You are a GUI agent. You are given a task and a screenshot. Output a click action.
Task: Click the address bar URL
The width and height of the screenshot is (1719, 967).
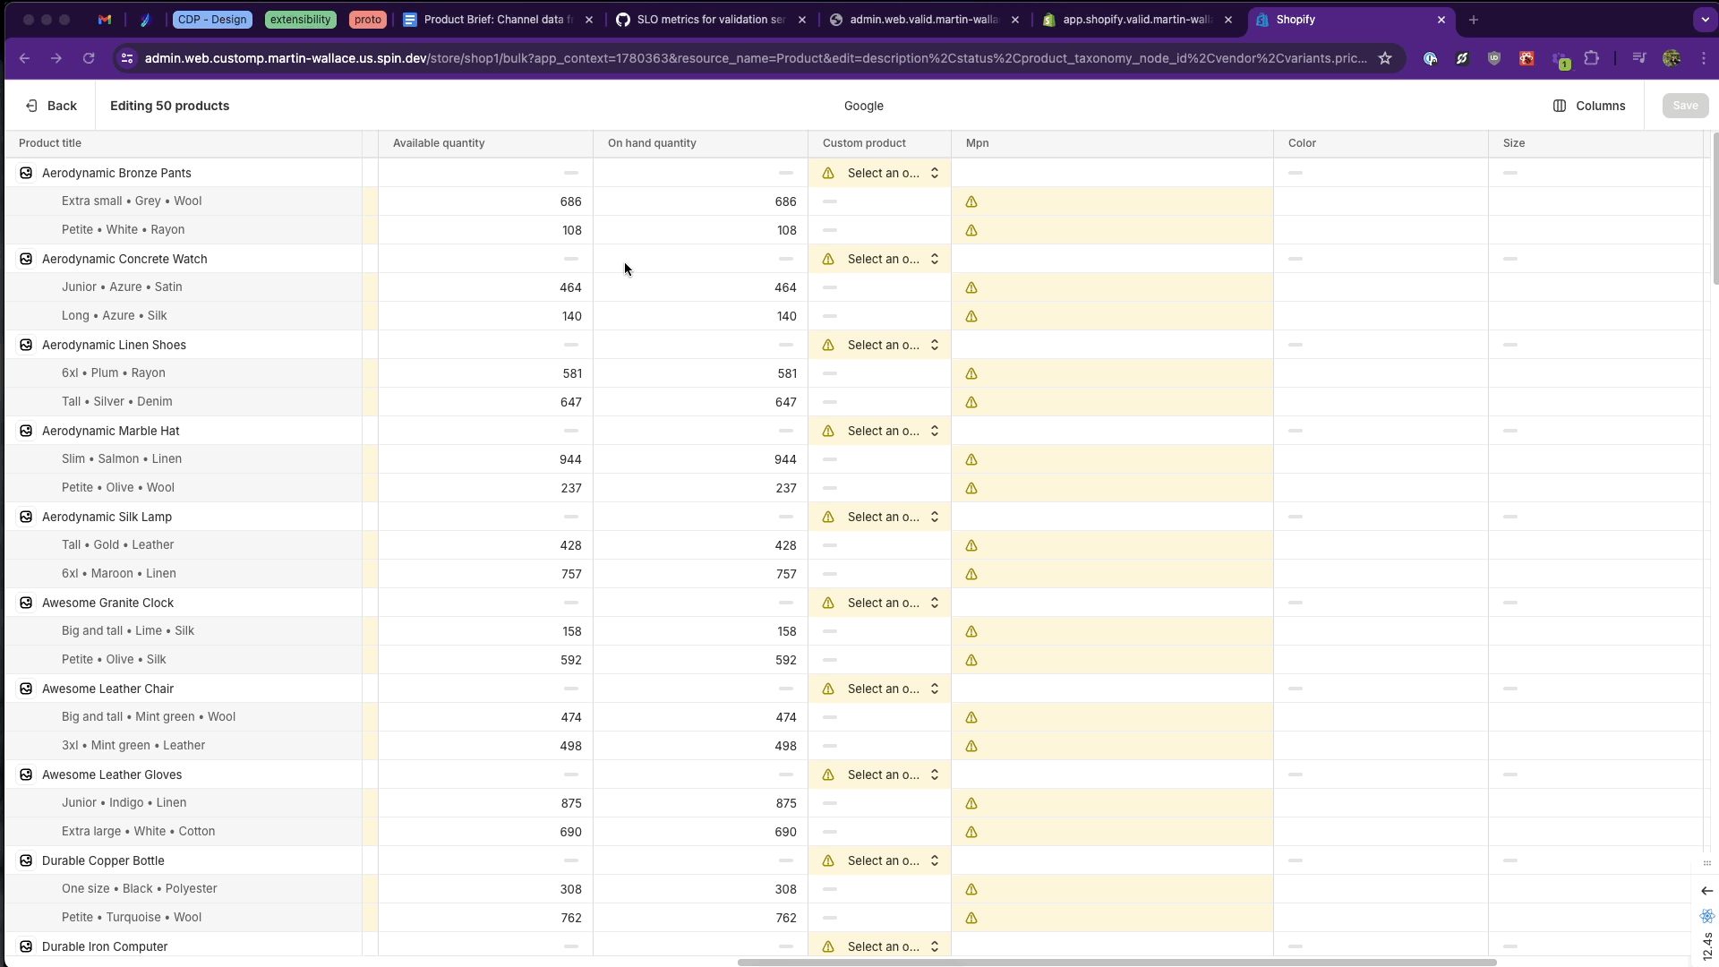pos(755,58)
